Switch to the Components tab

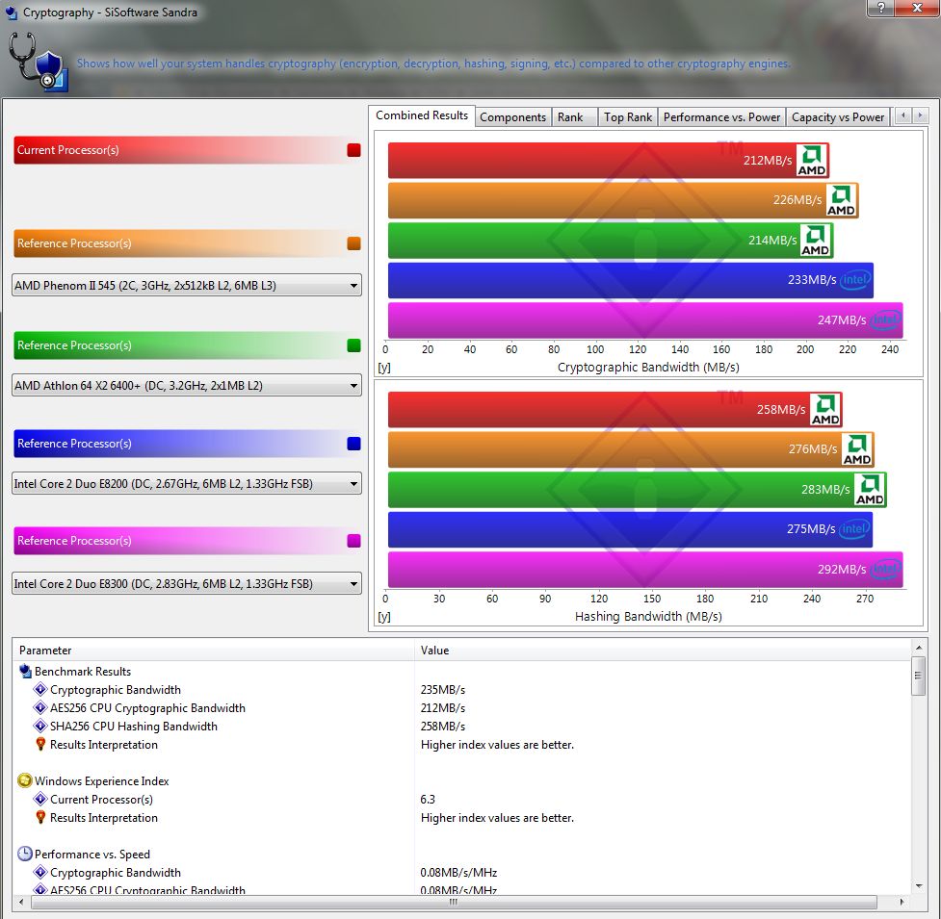click(513, 117)
